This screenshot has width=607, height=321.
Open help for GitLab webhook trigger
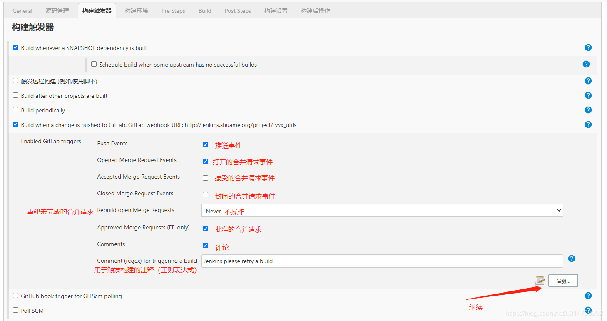[588, 124]
